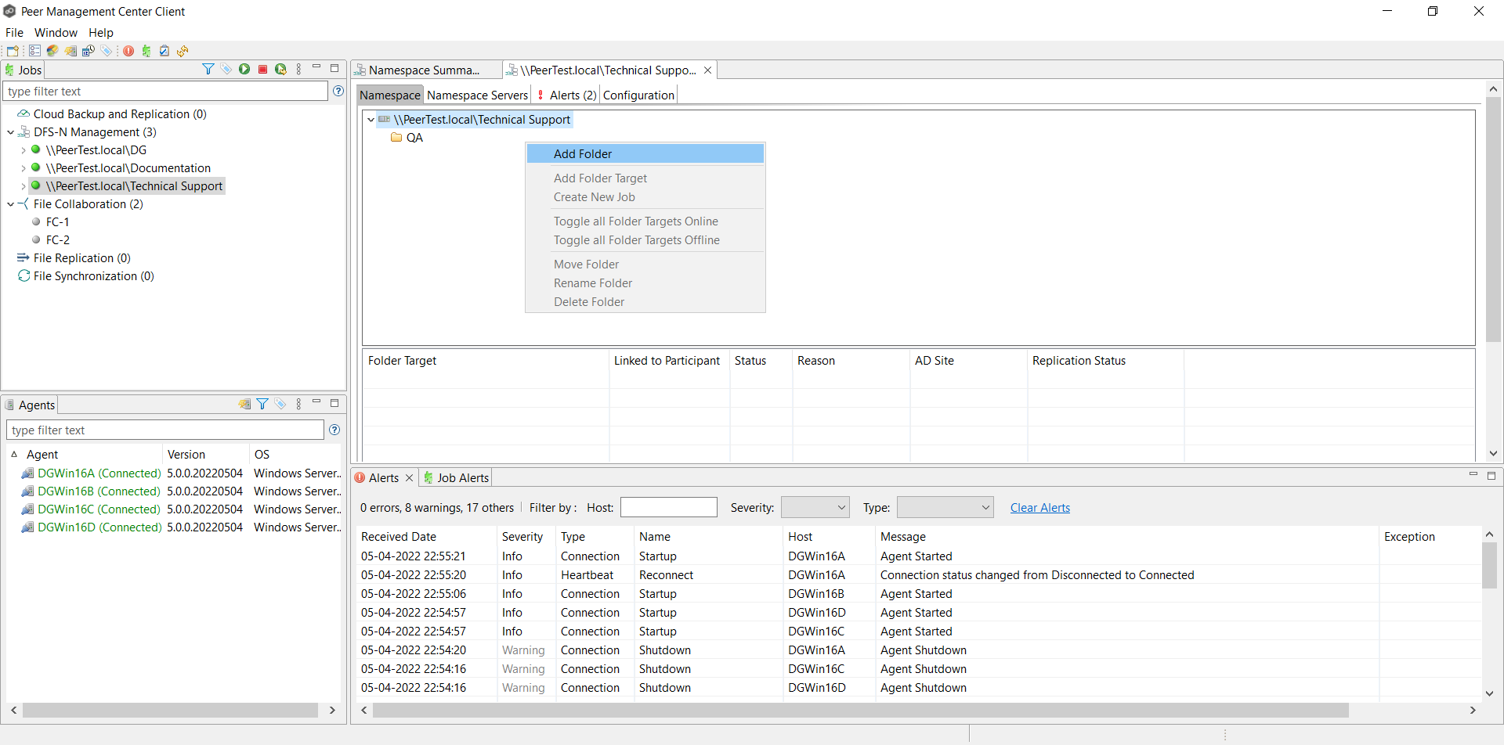This screenshot has height=745, width=1504.
Task: Close the Technical Support editor tab
Action: point(707,70)
